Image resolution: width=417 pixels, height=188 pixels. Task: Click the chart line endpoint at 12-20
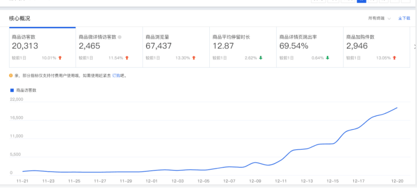398,107
